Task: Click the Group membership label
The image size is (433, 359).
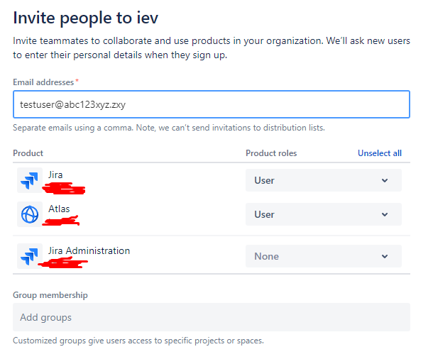Action: (x=50, y=295)
